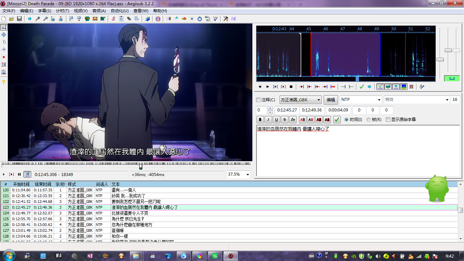
Task: Save subtitles with the floppy disk icon
Action: (x=19, y=19)
